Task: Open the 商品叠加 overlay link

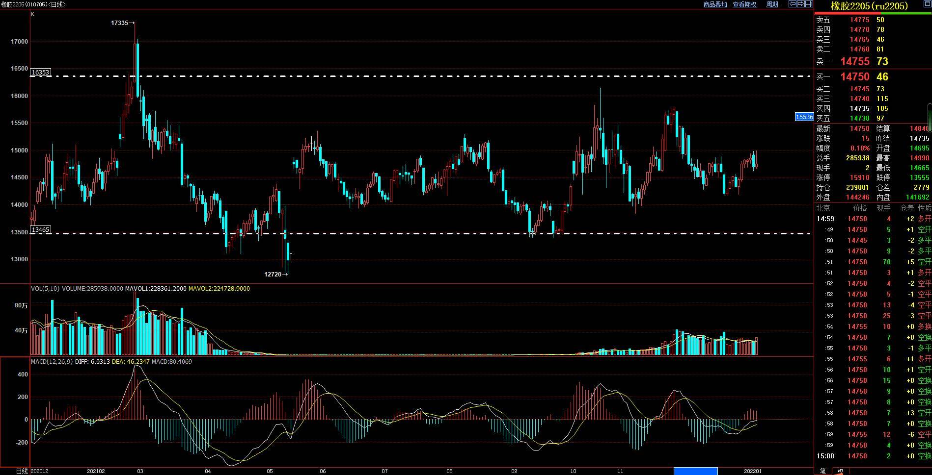Action: pyautogui.click(x=715, y=4)
